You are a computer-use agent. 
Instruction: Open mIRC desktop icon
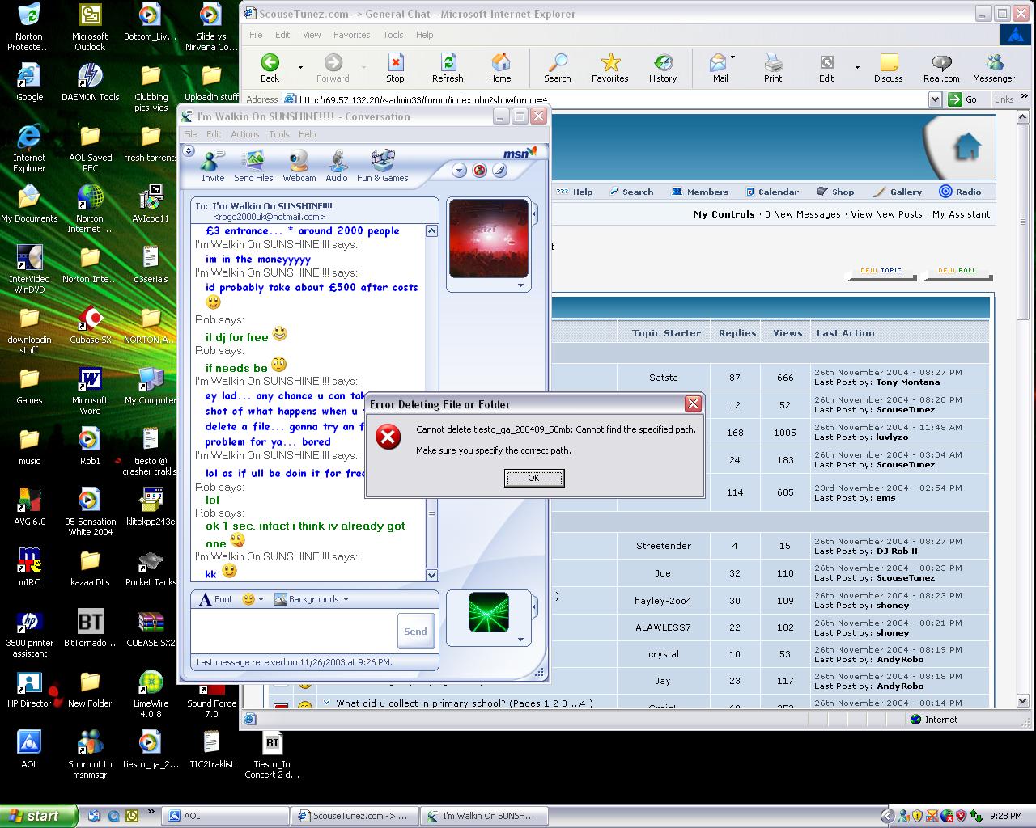[29, 568]
